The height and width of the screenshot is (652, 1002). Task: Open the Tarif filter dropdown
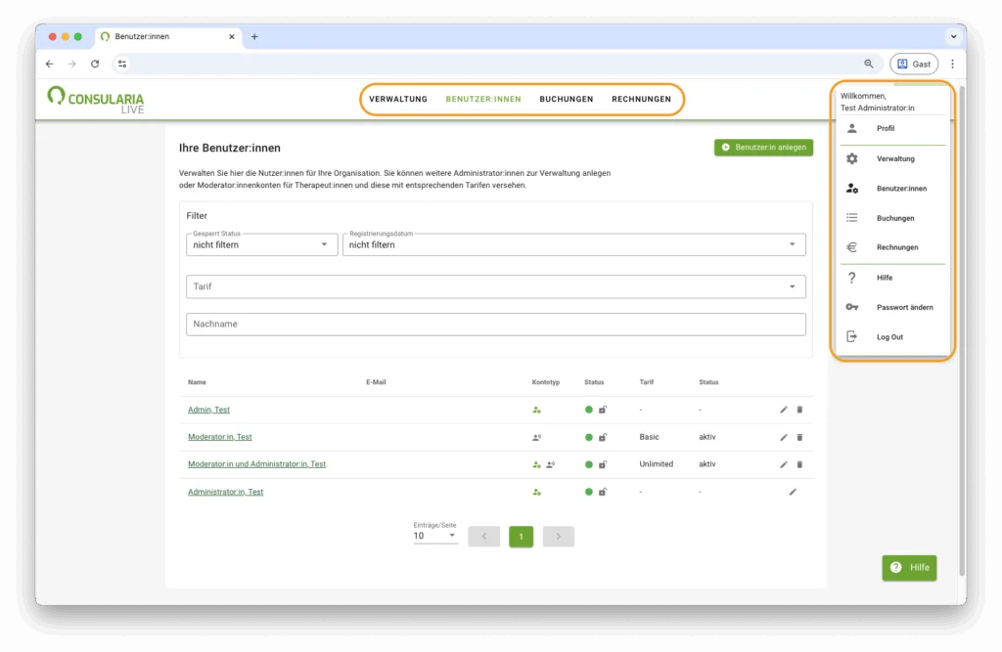coord(495,286)
